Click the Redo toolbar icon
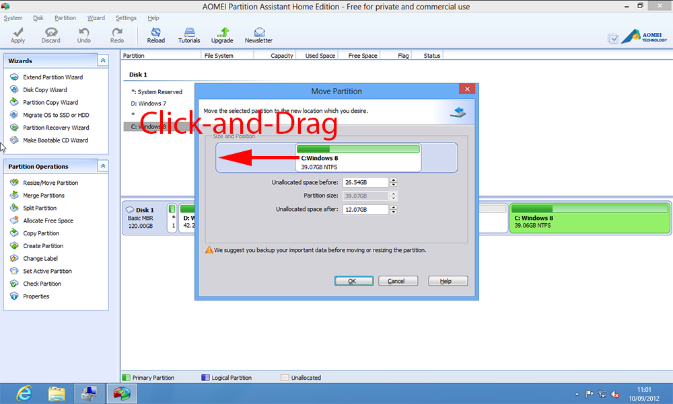Viewport: 673px width, 404px height. coord(116,35)
